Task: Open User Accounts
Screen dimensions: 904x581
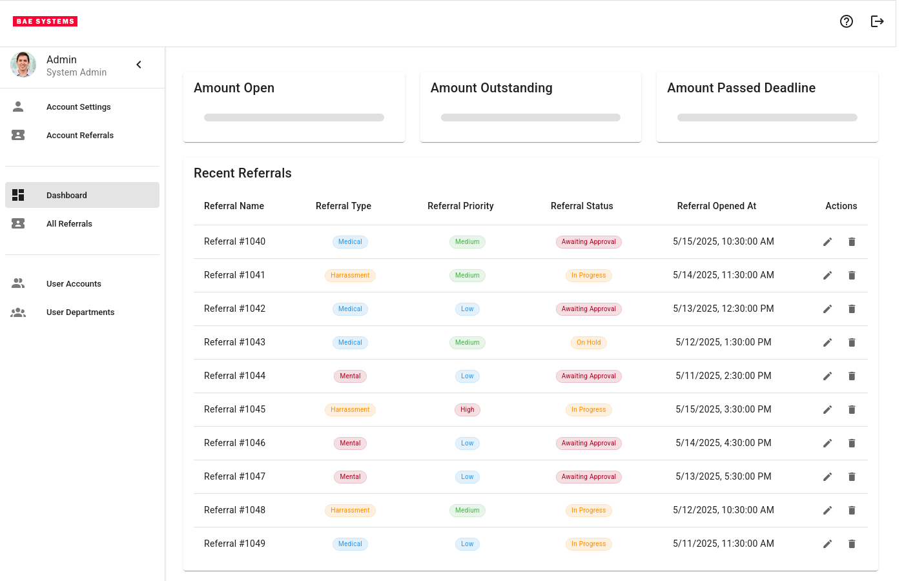Action: click(83, 283)
